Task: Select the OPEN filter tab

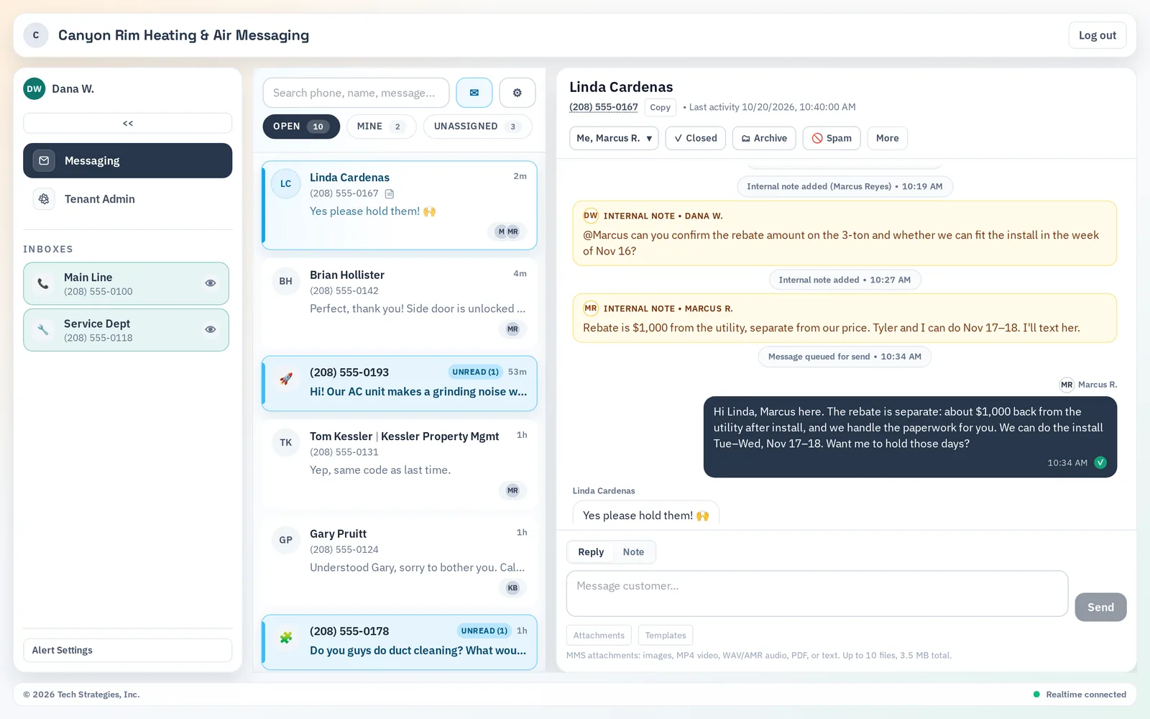Action: (301, 127)
